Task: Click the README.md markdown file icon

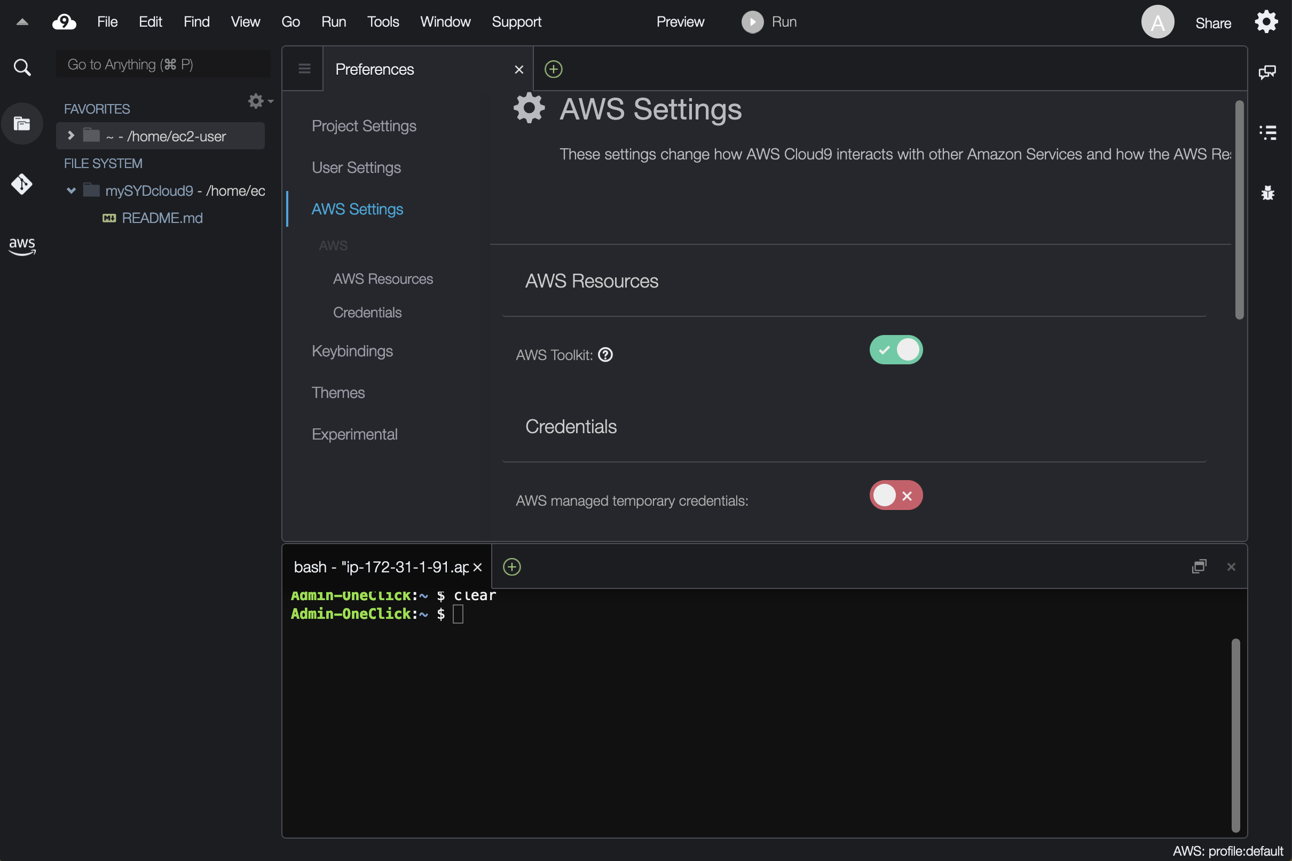Action: [x=109, y=218]
